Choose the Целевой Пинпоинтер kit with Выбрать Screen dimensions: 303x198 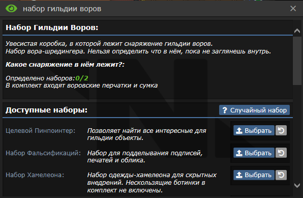click(254, 130)
